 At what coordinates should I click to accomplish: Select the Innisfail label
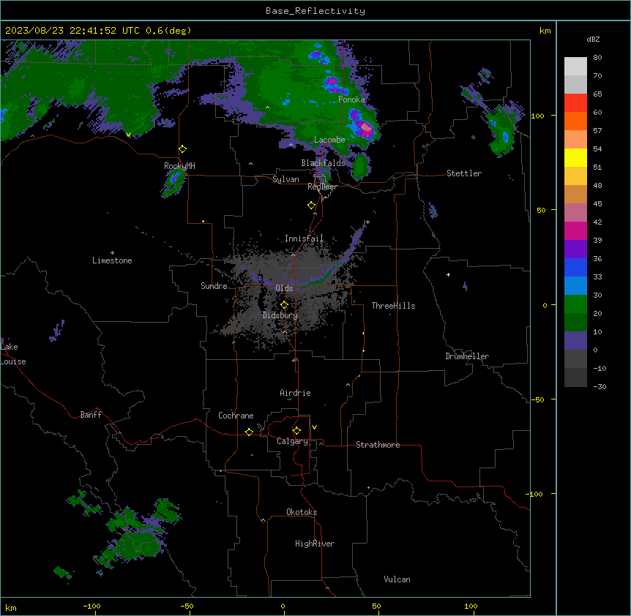coord(304,238)
